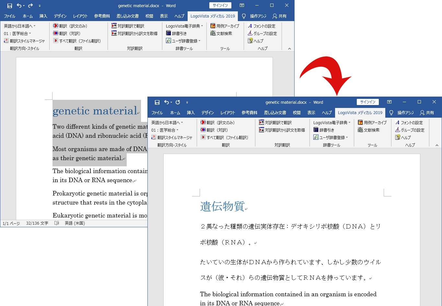This screenshot has height=306, width=442.
Task: Run 翻訳(対訳) in back window
Action: pos(67,33)
